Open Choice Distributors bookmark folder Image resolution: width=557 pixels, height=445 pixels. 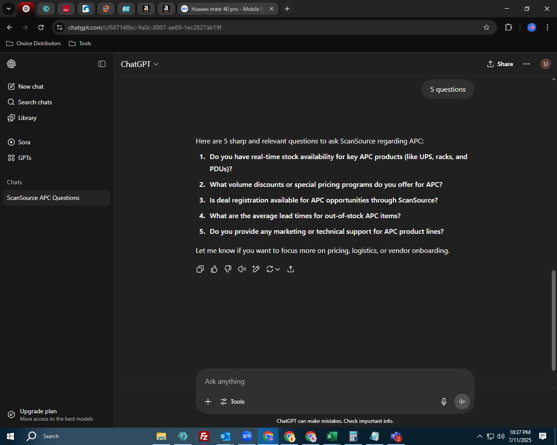tap(34, 43)
